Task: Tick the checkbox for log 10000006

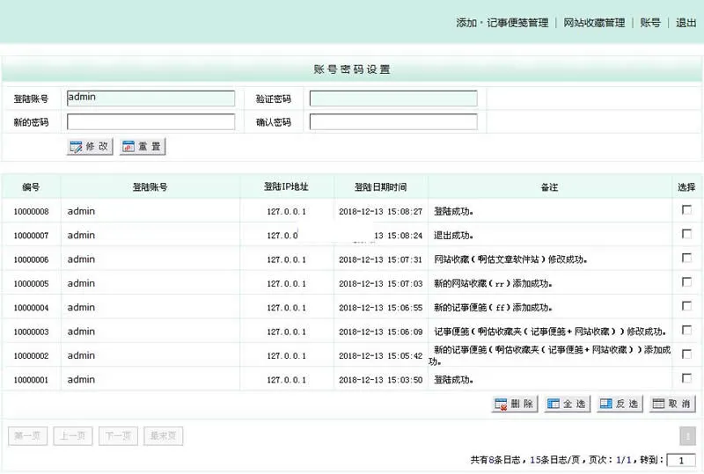Action: [686, 259]
